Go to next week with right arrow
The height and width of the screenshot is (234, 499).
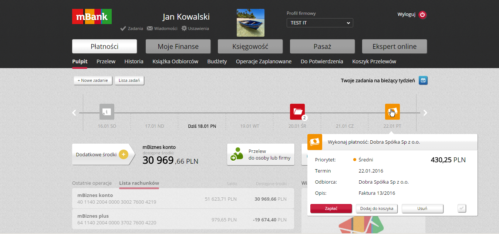[x=425, y=113]
